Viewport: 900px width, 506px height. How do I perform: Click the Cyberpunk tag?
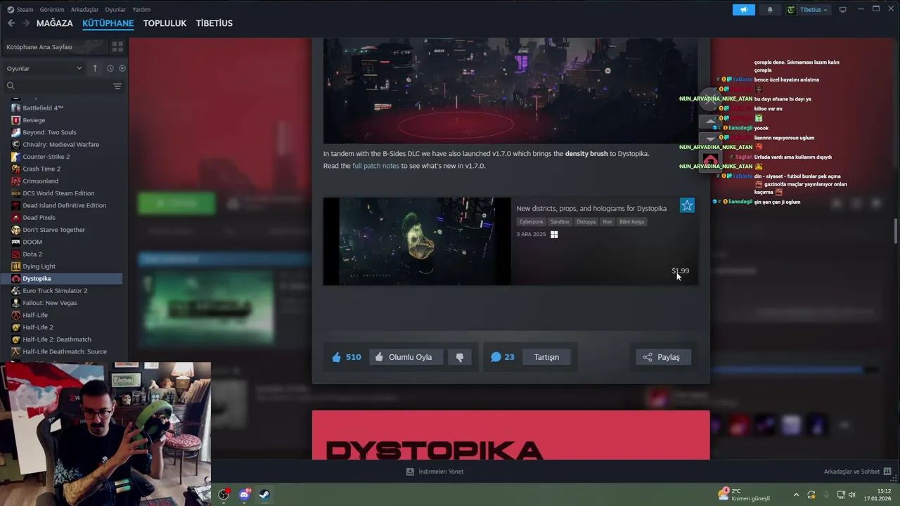point(532,222)
